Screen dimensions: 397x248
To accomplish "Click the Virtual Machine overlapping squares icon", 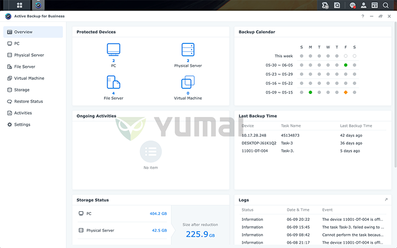I will tap(188, 82).
